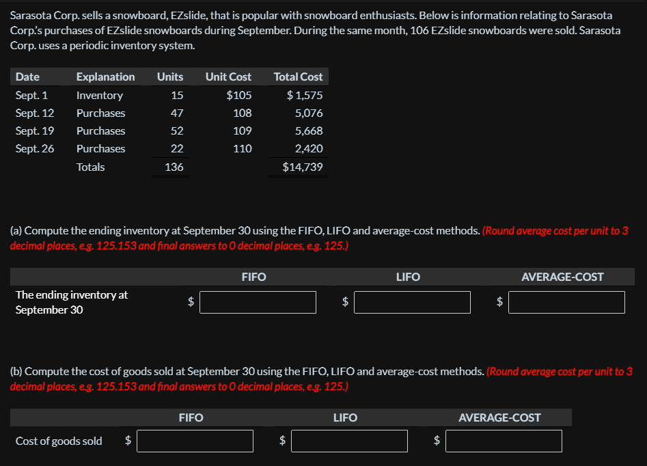Click the total cost '5,668'
This screenshot has width=647, height=466.
pos(309,131)
